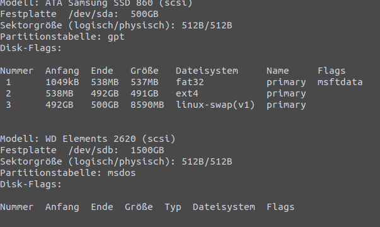This screenshot has height=227, width=380.
Task: Click the 500GB disk size of sda
Action: tap(144, 14)
